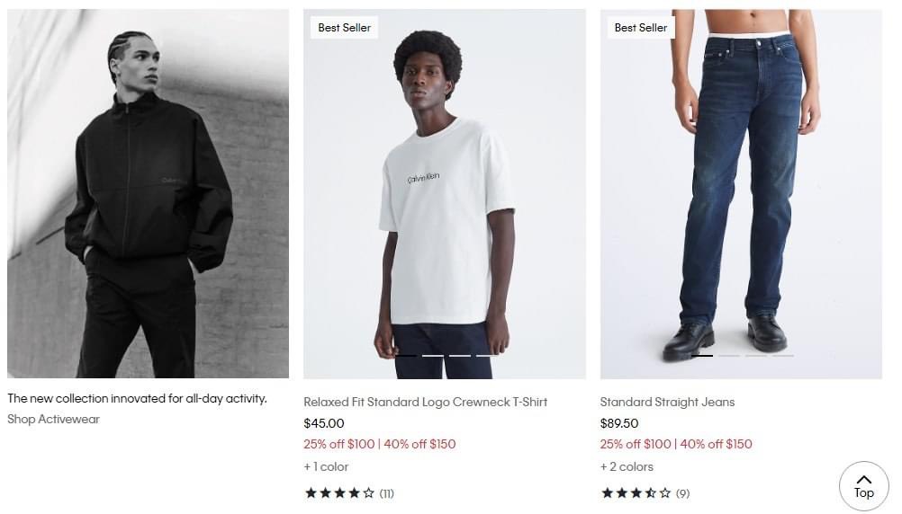The image size is (902, 514).
Task: Open the (9) reviews count for the jeans
Action: [x=682, y=493]
